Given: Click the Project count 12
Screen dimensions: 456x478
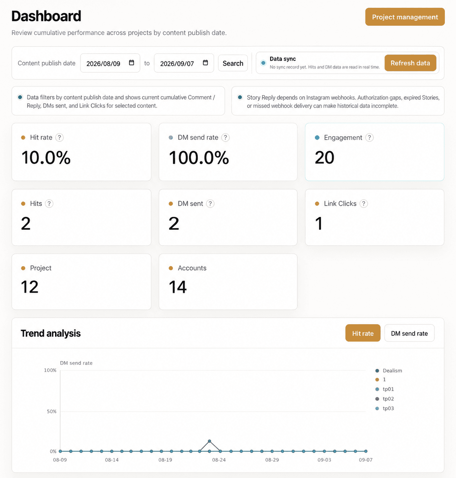Looking at the screenshot, I should (x=30, y=287).
